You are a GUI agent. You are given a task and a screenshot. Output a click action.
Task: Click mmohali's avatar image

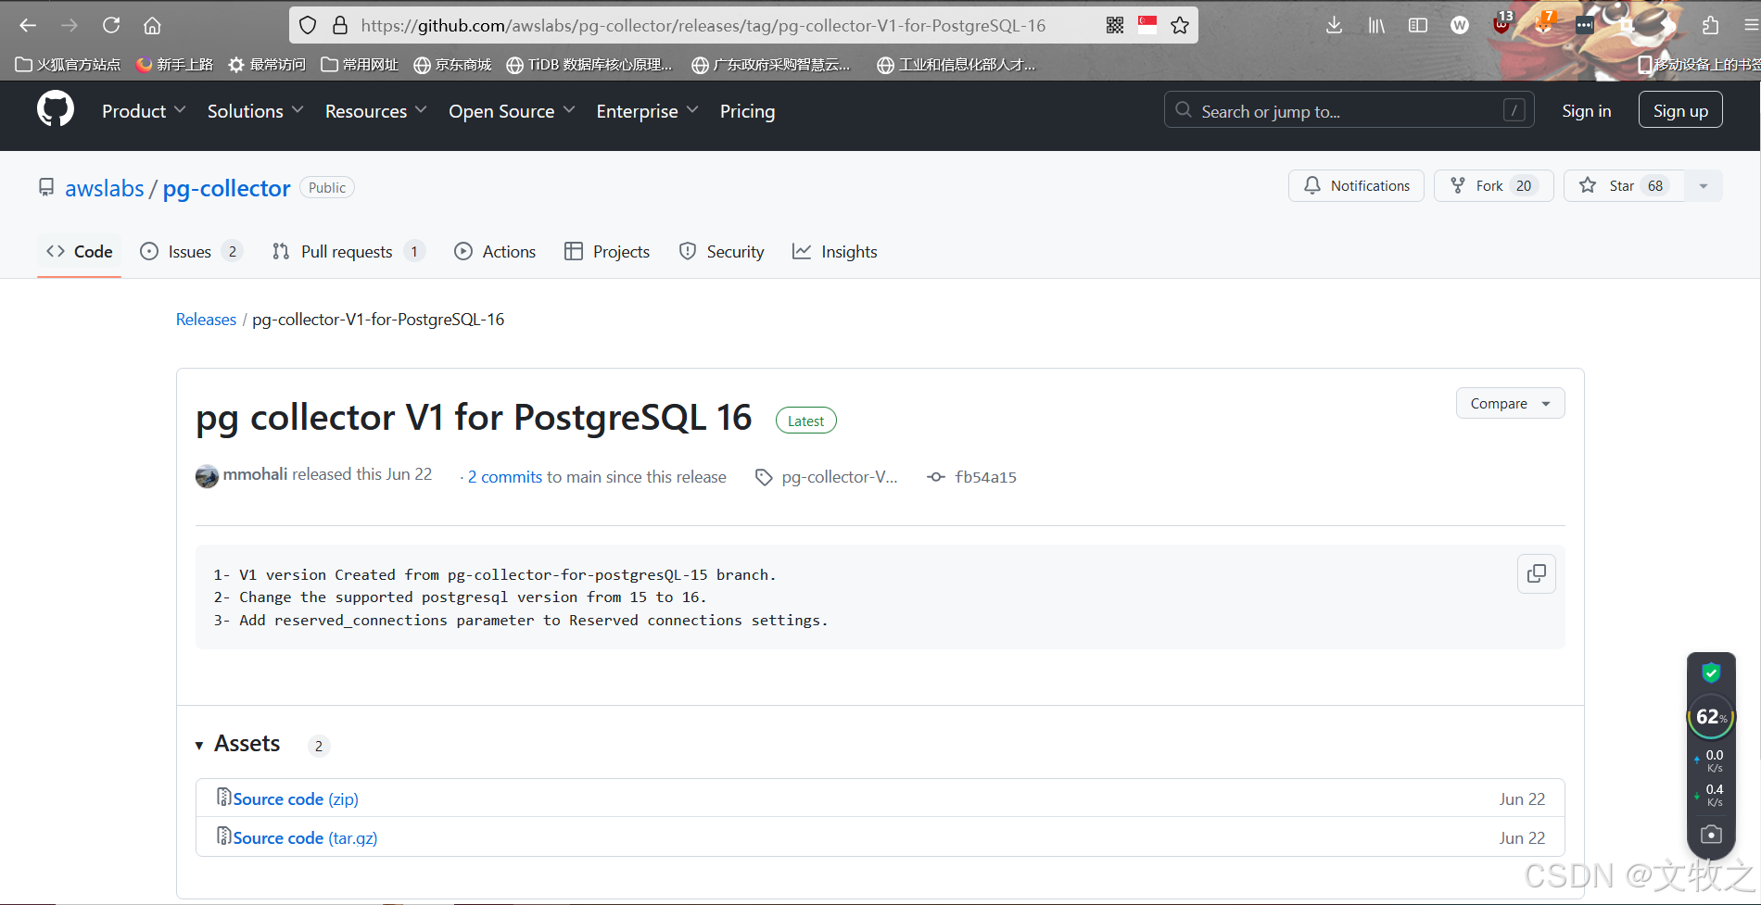pos(207,476)
